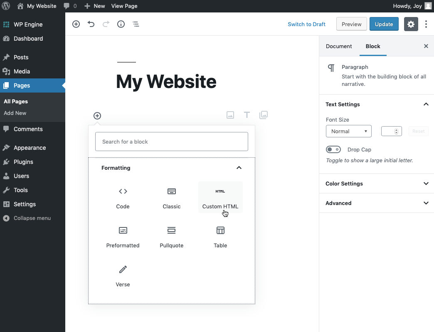Insert a Pullquote block
This screenshot has width=434, height=332.
point(171,237)
